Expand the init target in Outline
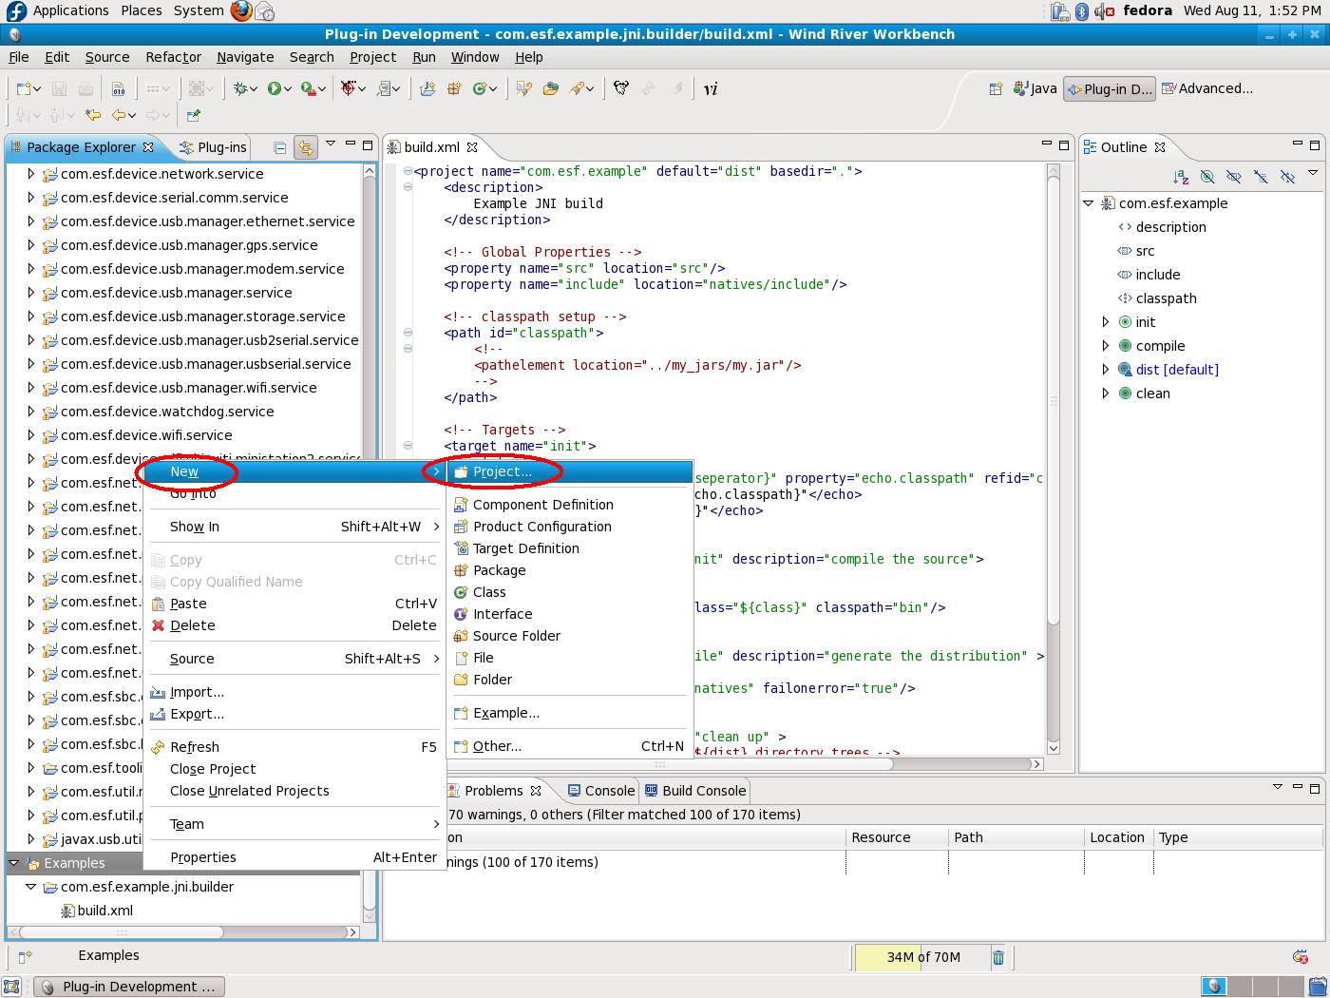This screenshot has height=998, width=1330. [x=1105, y=322]
